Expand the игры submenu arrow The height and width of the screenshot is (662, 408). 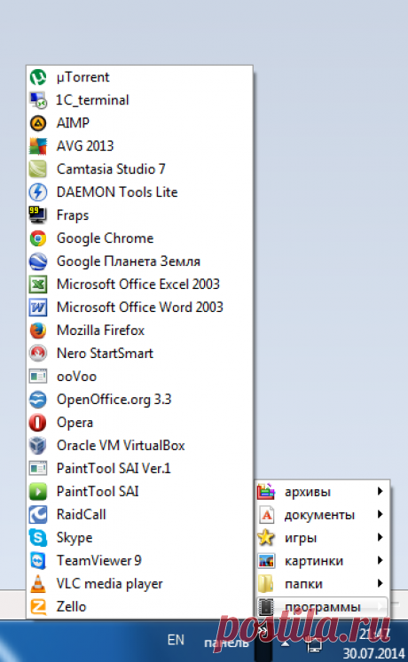(380, 537)
